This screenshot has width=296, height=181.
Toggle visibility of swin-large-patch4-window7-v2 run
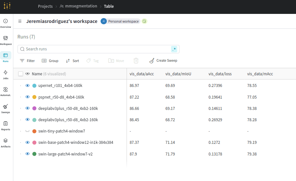[x=28, y=154]
